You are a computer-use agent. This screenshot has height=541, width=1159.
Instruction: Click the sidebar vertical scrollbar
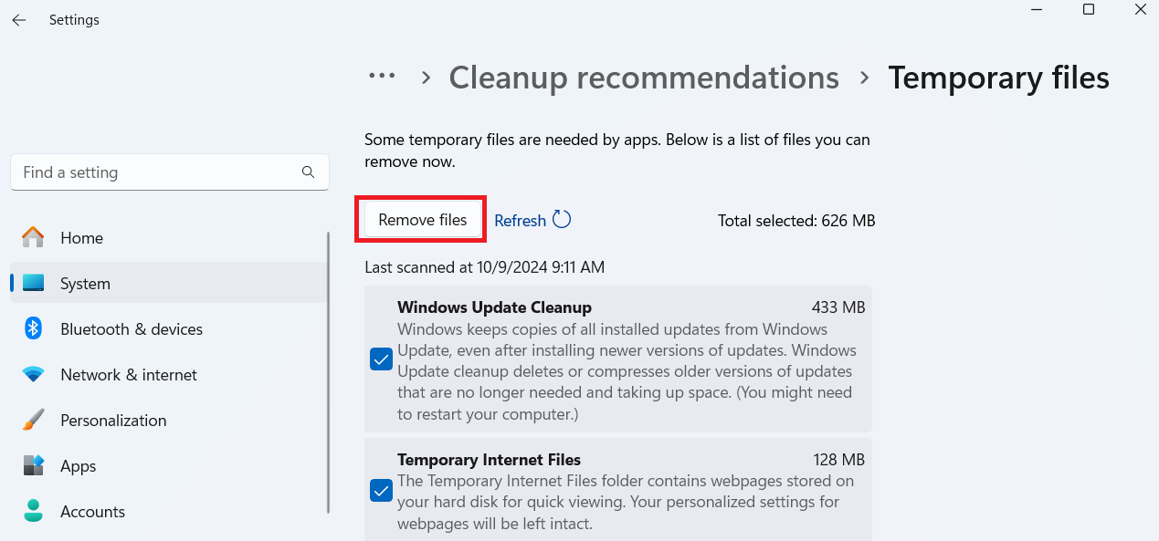pyautogui.click(x=329, y=372)
